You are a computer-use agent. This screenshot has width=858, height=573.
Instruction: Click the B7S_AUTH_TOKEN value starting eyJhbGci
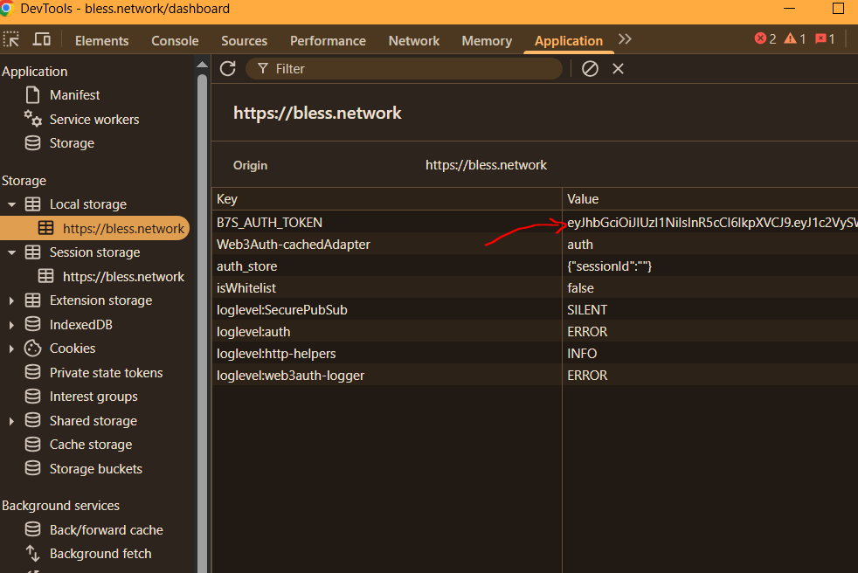[710, 222]
